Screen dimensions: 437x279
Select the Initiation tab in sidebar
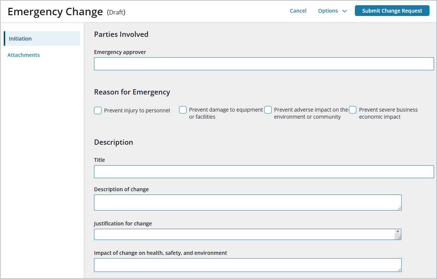[42, 39]
